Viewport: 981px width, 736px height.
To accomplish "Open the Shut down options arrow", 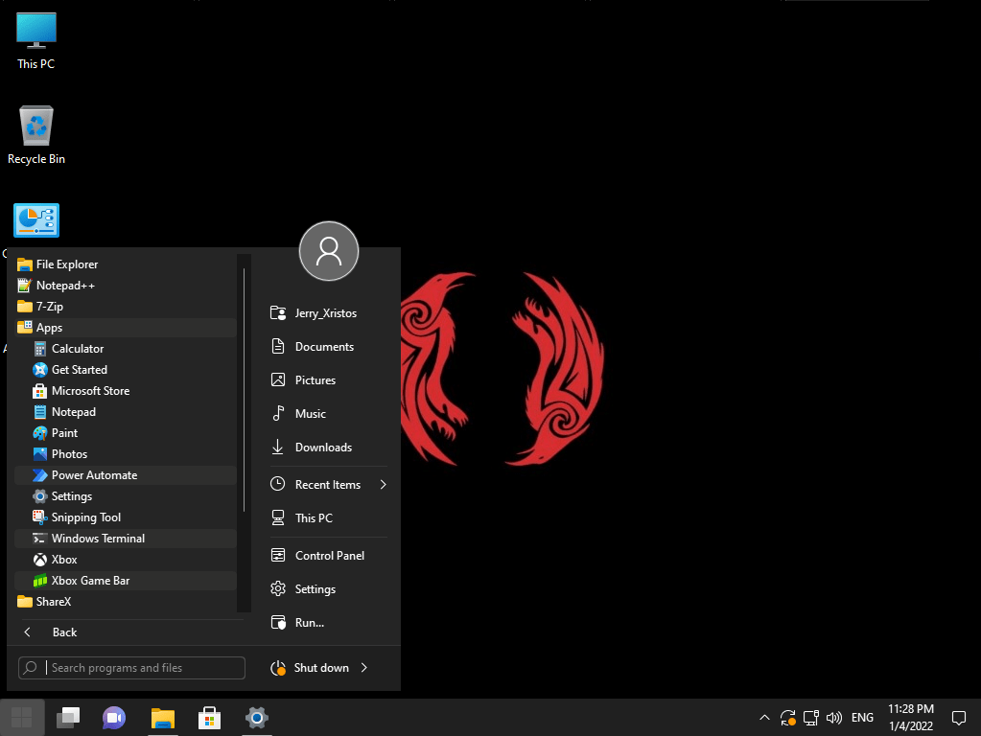I will click(364, 668).
